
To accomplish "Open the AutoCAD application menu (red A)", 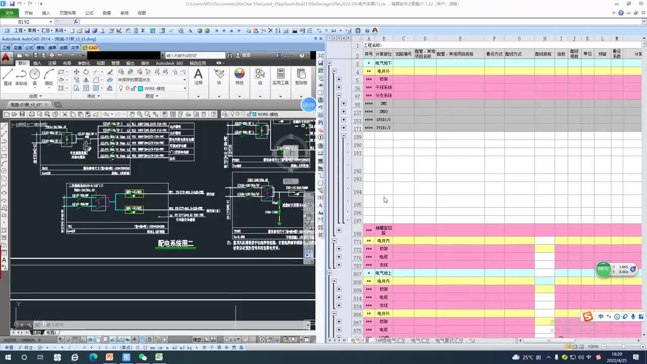I will point(6,57).
